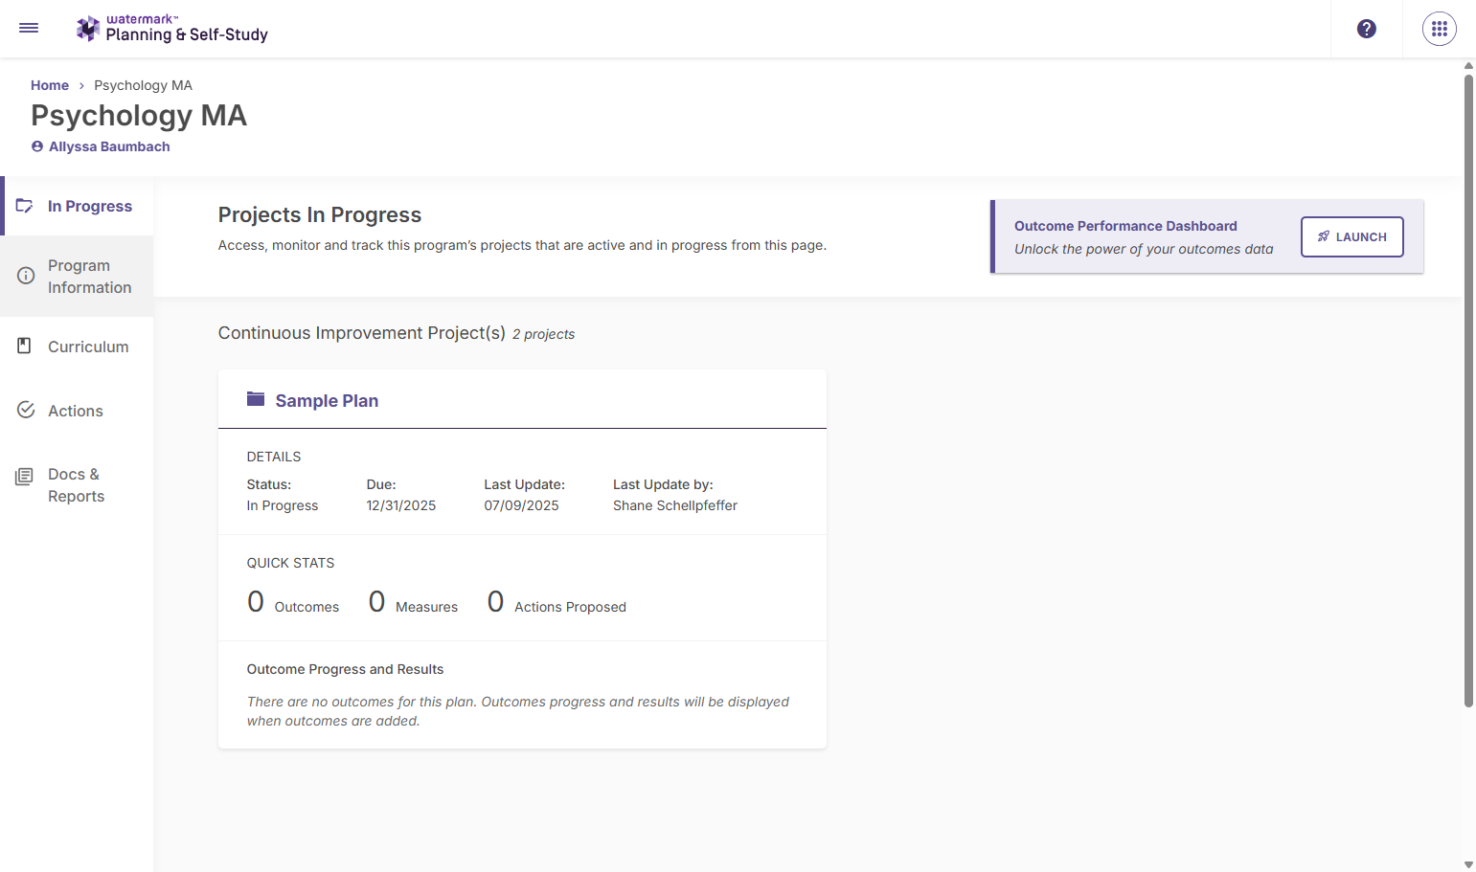Open the Actions section
The width and height of the screenshot is (1476, 872).
[x=78, y=411]
